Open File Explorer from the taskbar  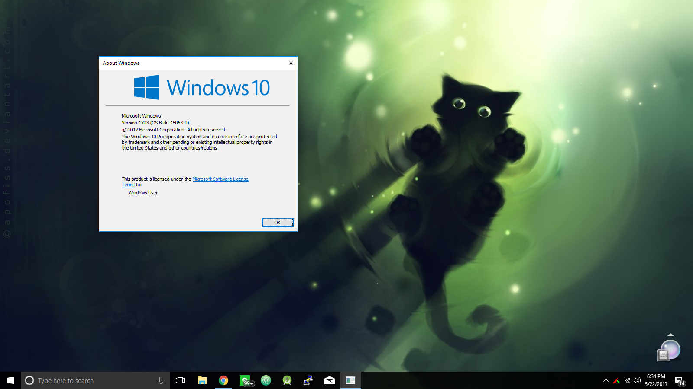(x=202, y=380)
